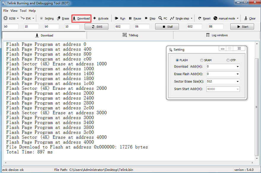Click the File Path in status bar
Screen dimensions: 261x173
[94, 170]
